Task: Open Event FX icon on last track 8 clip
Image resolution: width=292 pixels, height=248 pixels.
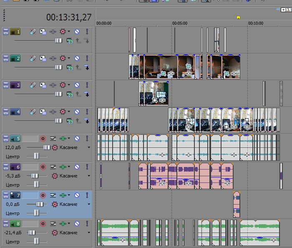Action: tap(273, 240)
